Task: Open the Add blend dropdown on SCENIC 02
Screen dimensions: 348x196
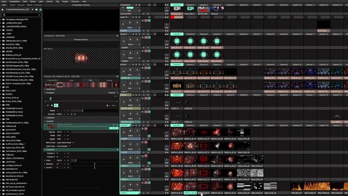Action: coord(134,75)
